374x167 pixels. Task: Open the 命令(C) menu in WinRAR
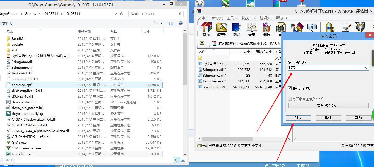(218, 18)
